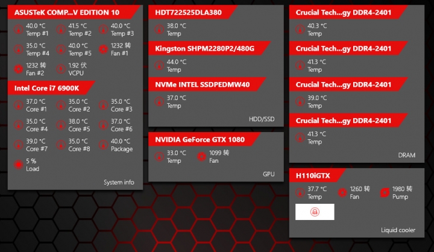The image size is (434, 252).
Task: Click the thermometer icon beside Temp #5
Action: tap(61, 49)
